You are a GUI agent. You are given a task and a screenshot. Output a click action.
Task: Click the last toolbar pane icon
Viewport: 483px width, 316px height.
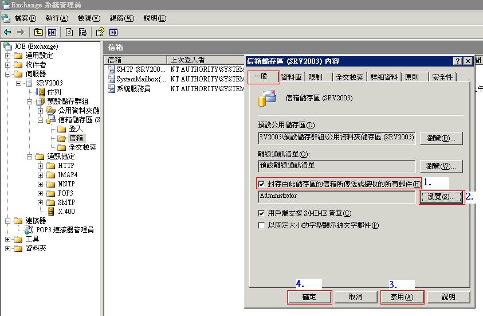[113, 32]
